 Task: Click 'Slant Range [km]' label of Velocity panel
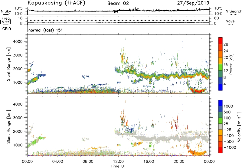[x=8, y=127]
